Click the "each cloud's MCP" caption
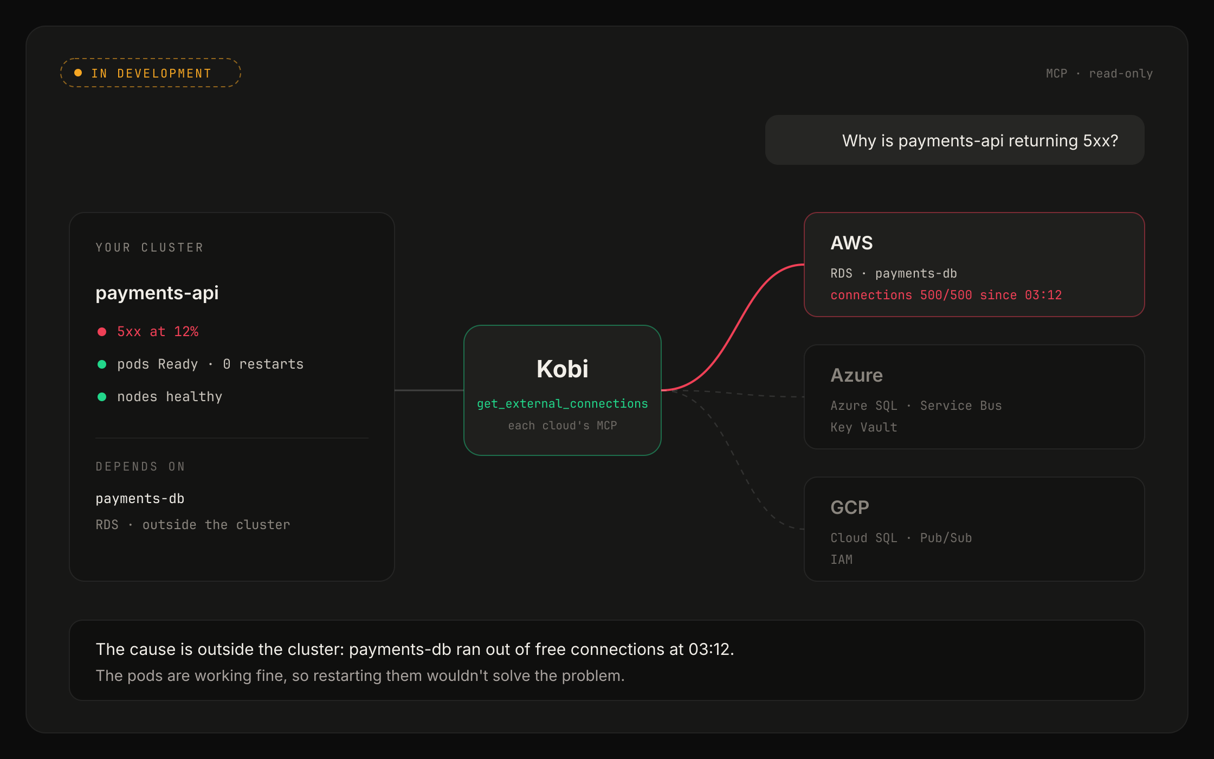The image size is (1214, 759). click(x=563, y=426)
